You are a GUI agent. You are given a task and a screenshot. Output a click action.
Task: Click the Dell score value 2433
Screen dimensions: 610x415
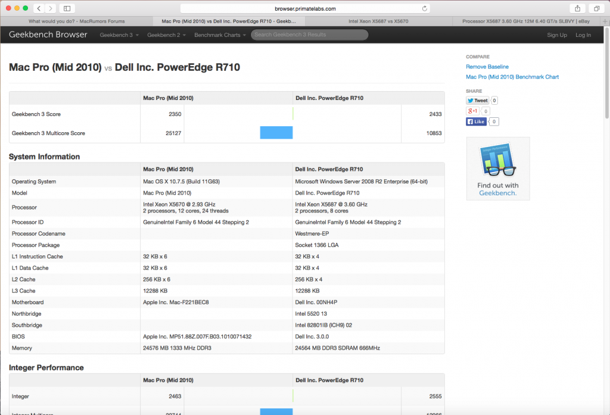tap(435, 114)
